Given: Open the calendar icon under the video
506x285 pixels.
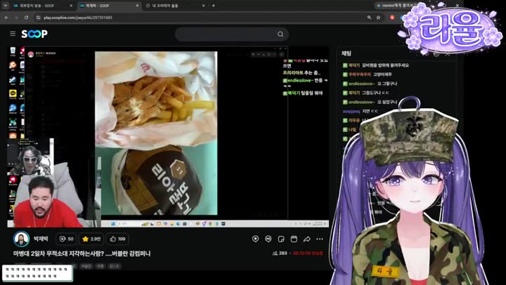Looking at the screenshot, I should click(294, 239).
